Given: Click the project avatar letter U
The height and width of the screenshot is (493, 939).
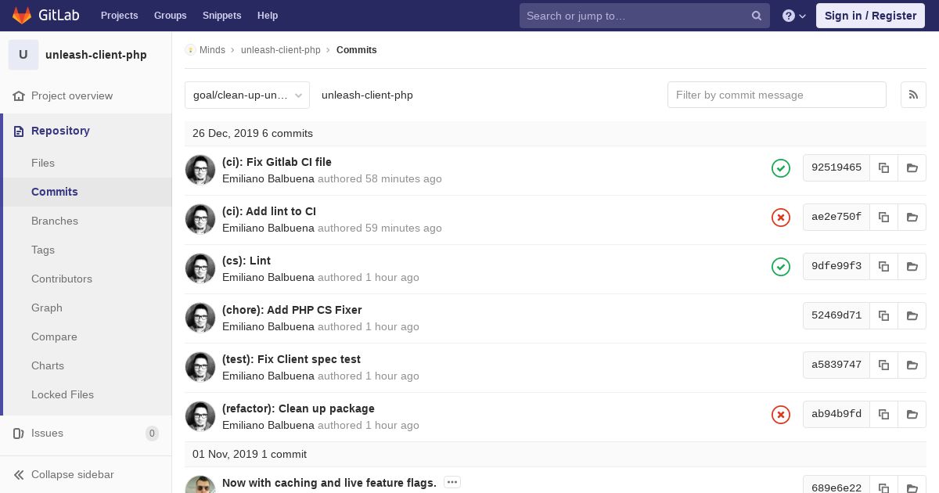Looking at the screenshot, I should click(23, 55).
